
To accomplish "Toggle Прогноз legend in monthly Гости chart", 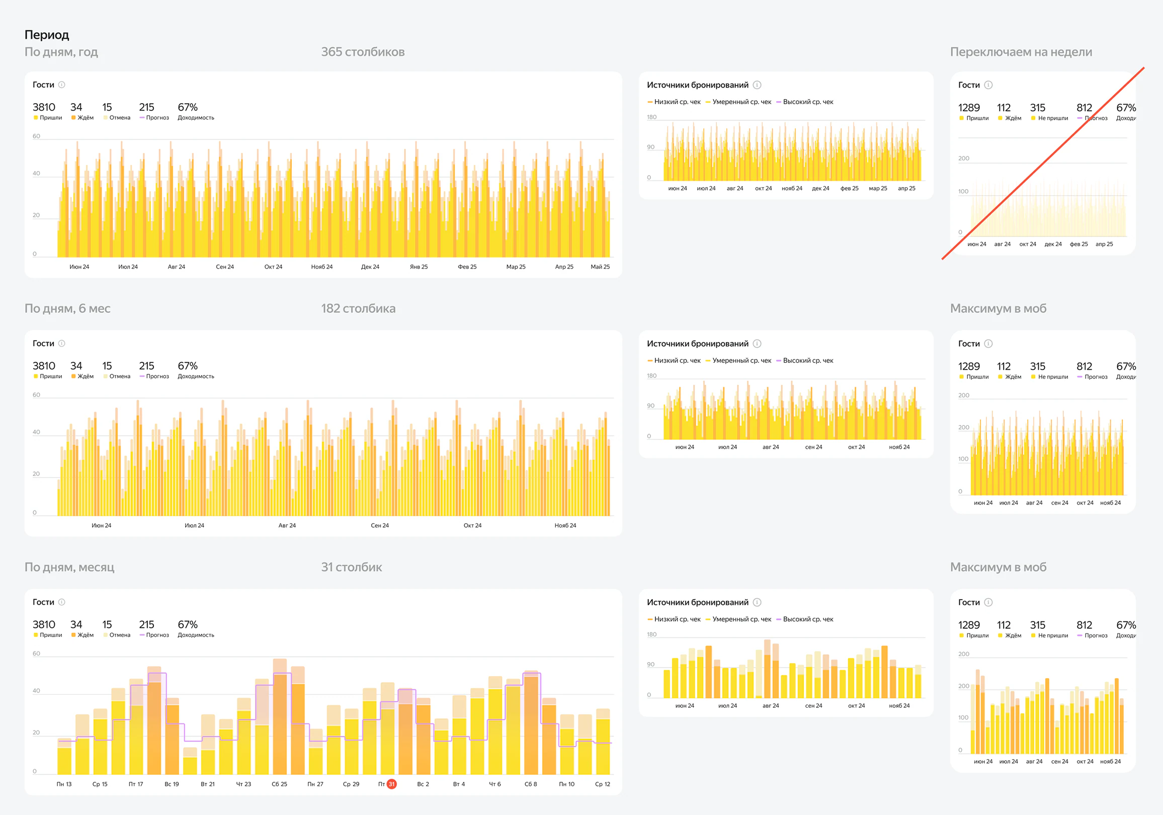I will (154, 635).
